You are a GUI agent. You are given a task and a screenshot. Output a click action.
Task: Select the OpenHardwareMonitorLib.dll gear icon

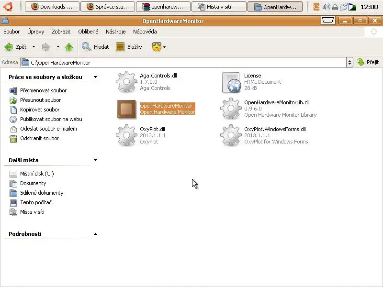[231, 109]
